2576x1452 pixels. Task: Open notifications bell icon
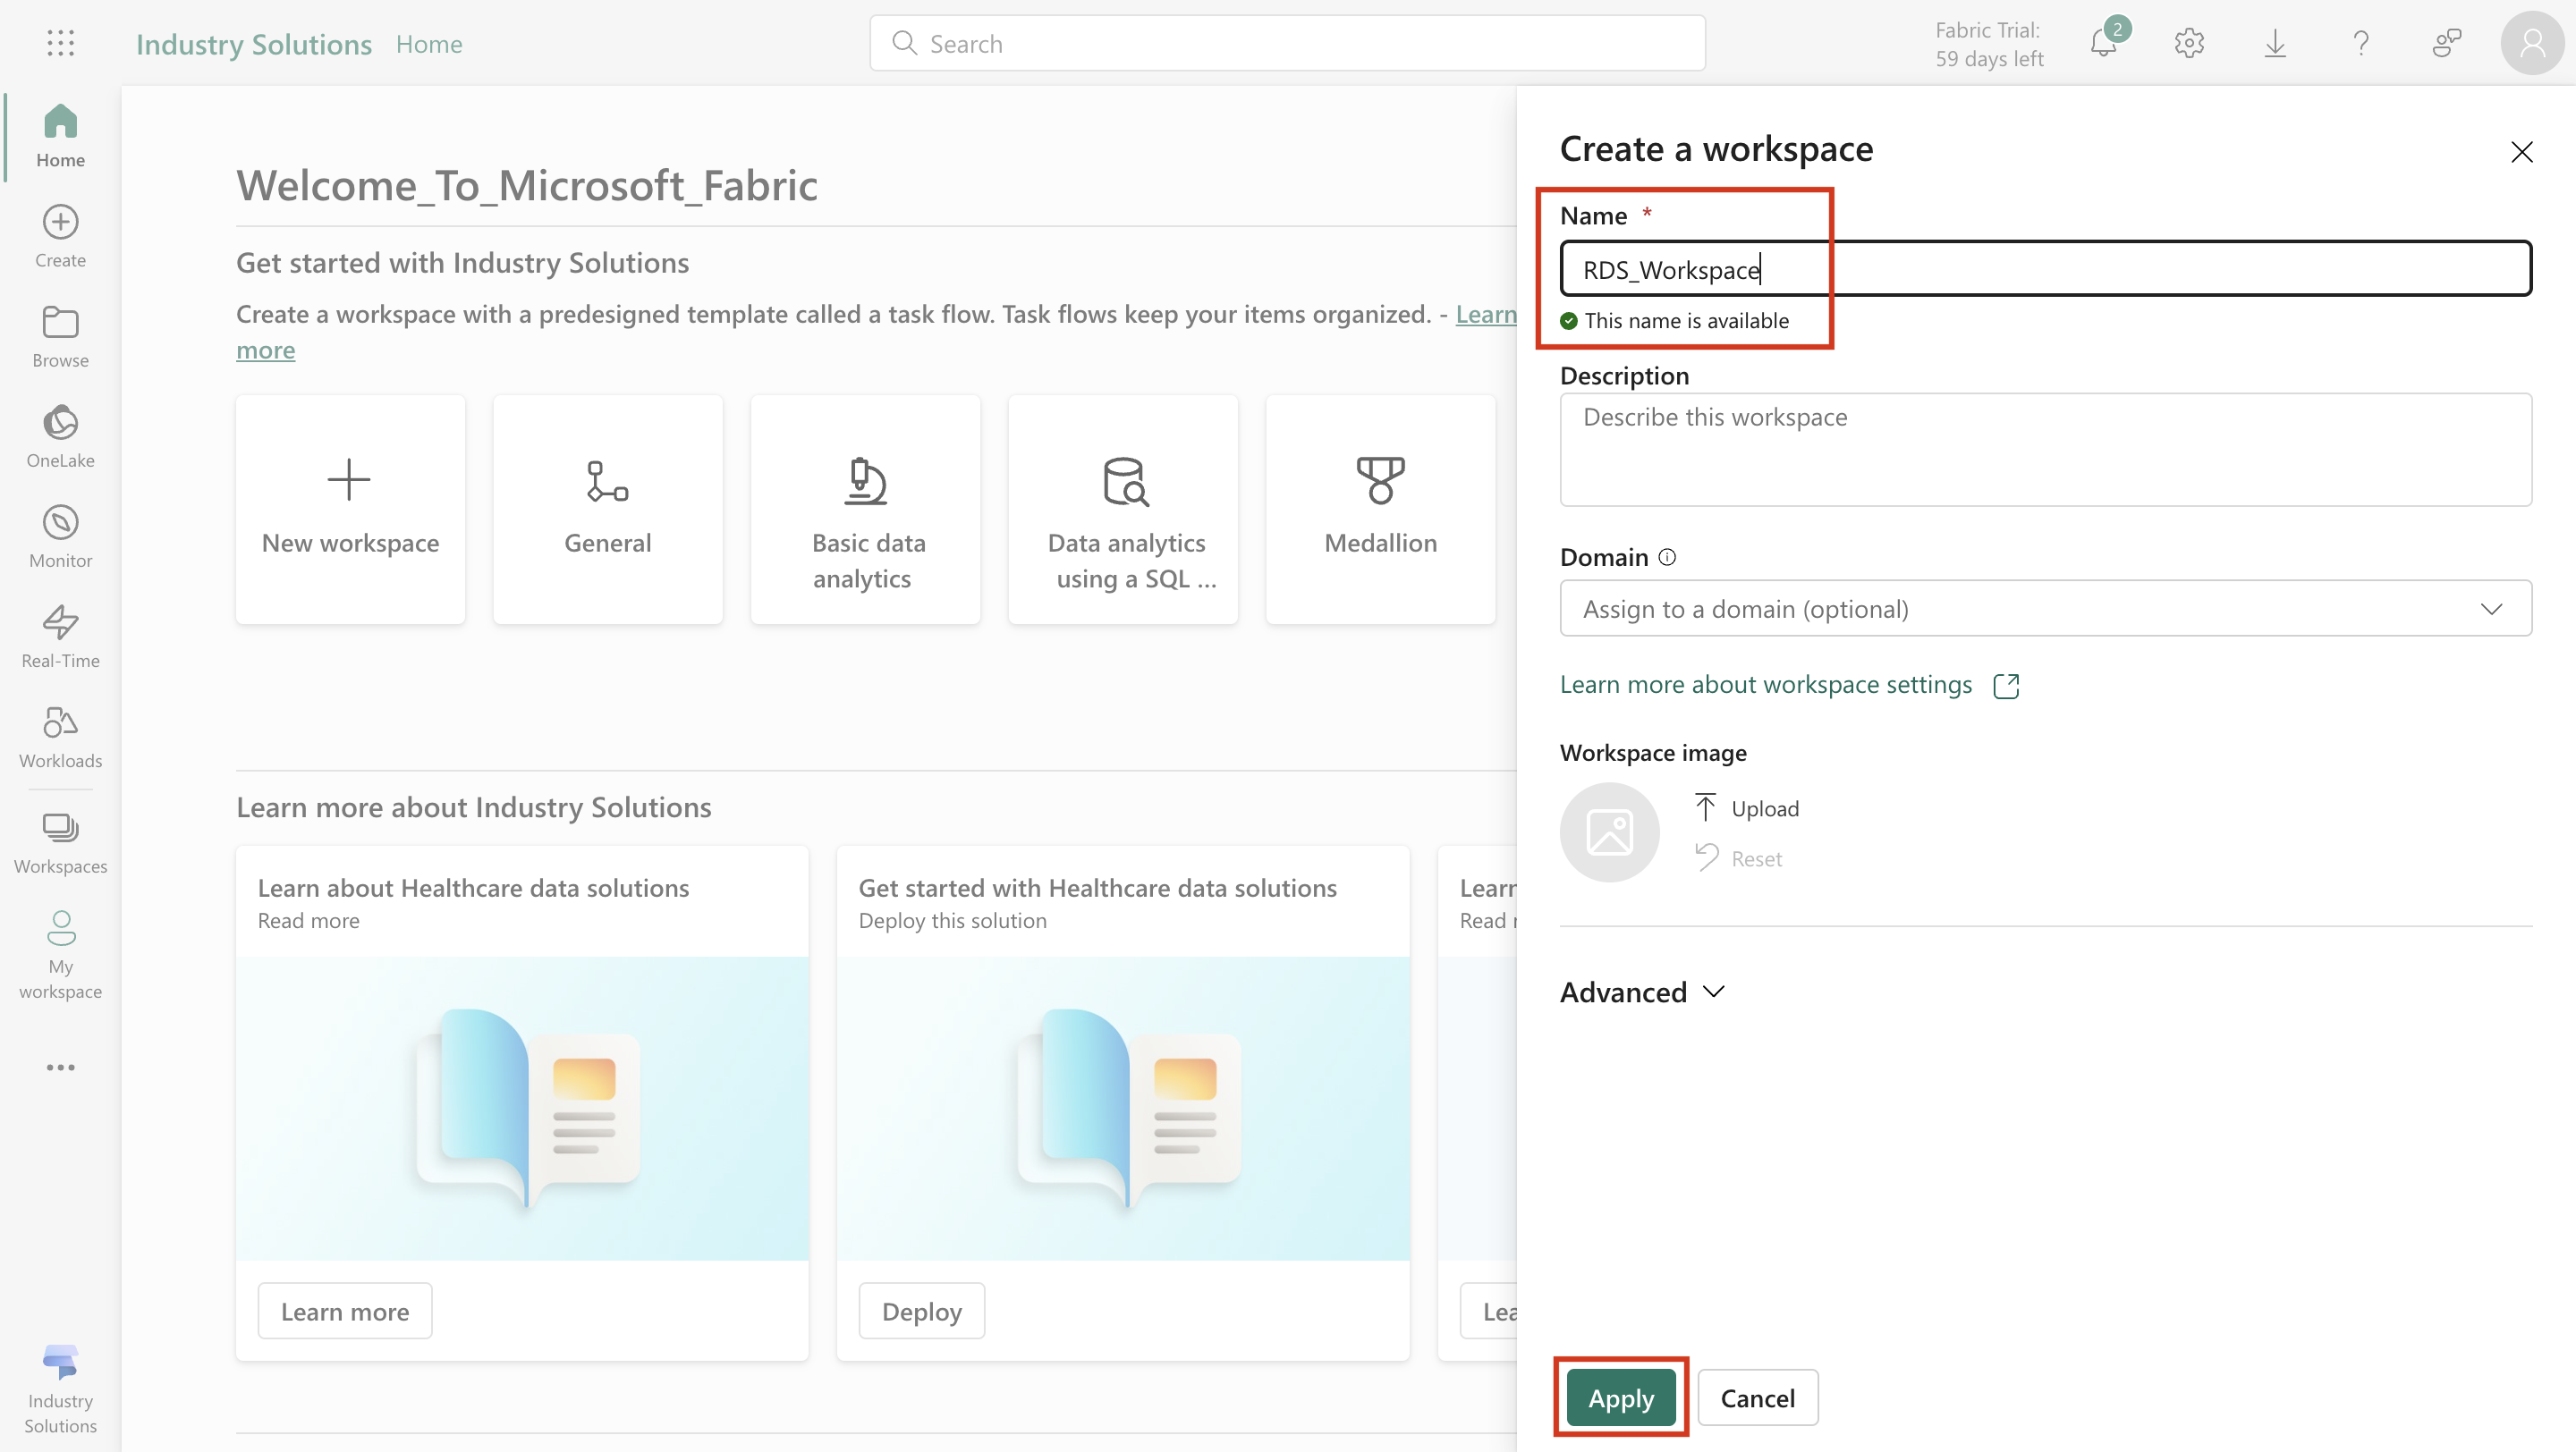coord(2104,43)
